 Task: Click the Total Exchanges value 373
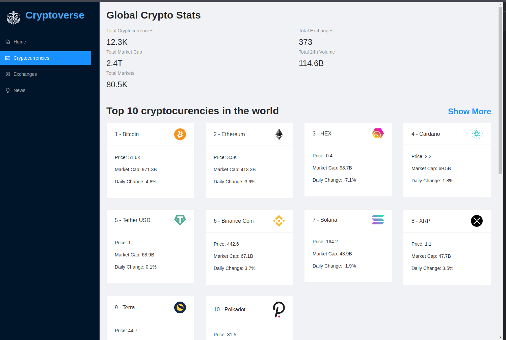pyautogui.click(x=305, y=42)
